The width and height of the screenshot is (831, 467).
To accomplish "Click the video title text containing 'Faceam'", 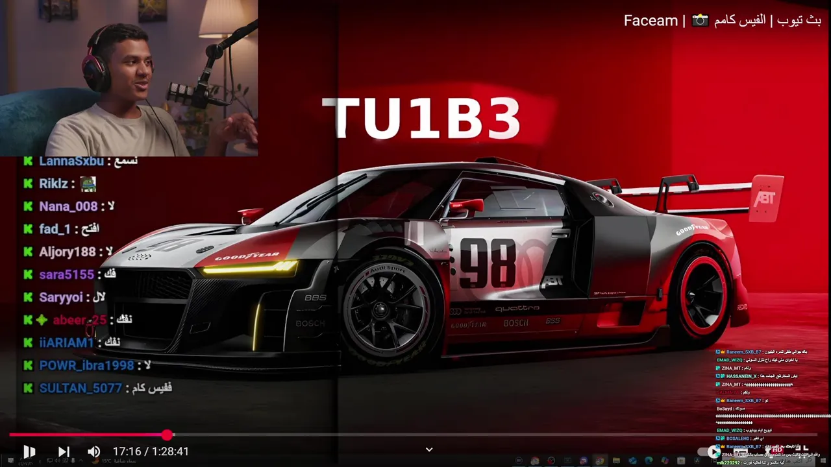I will pyautogui.click(x=723, y=20).
